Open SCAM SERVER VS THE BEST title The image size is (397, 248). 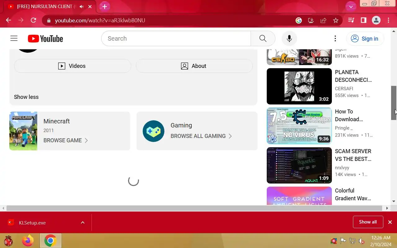tap(353, 155)
